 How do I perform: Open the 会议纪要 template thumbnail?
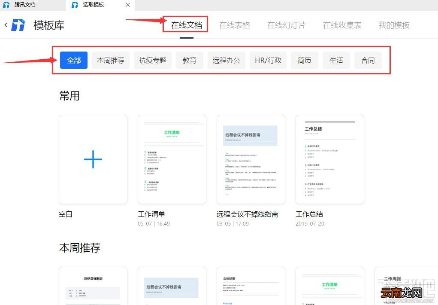251,286
